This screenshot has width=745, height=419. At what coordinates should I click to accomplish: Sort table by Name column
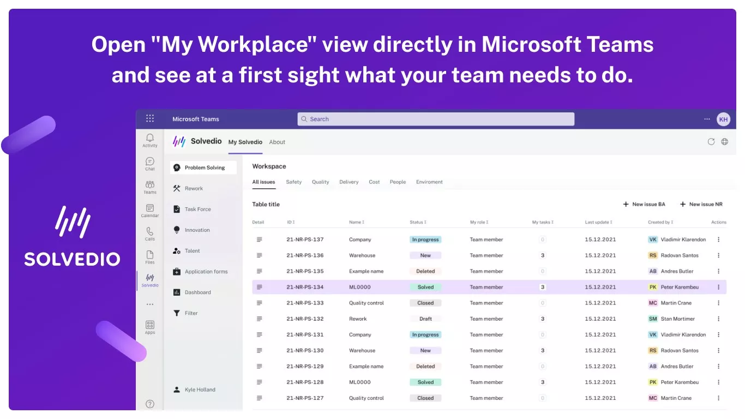coord(357,222)
